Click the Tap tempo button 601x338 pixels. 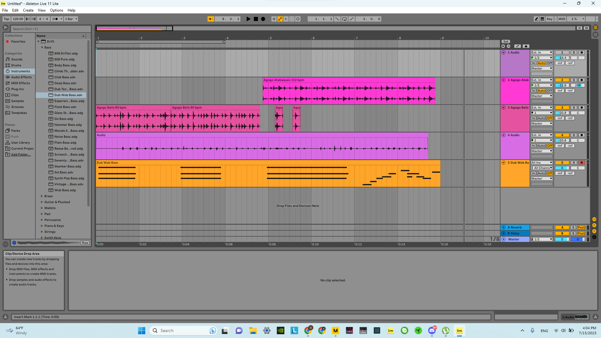(x=7, y=19)
